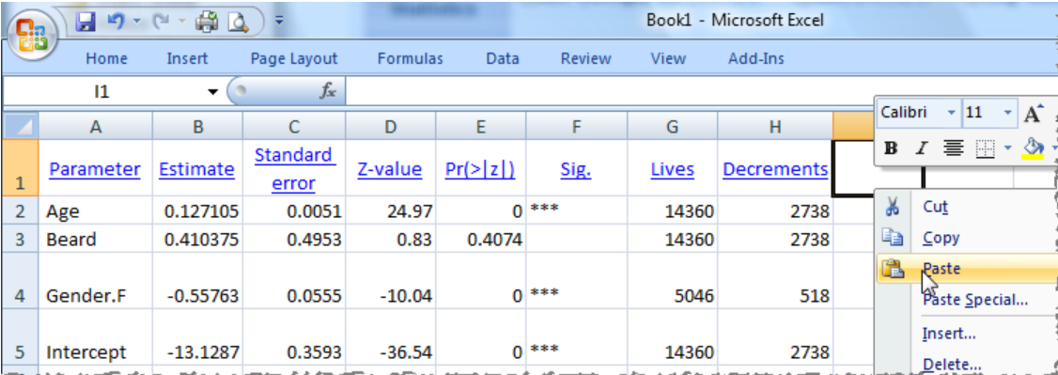The width and height of the screenshot is (1058, 375).
Task: Open the Insert ribbon tab
Action: point(188,58)
